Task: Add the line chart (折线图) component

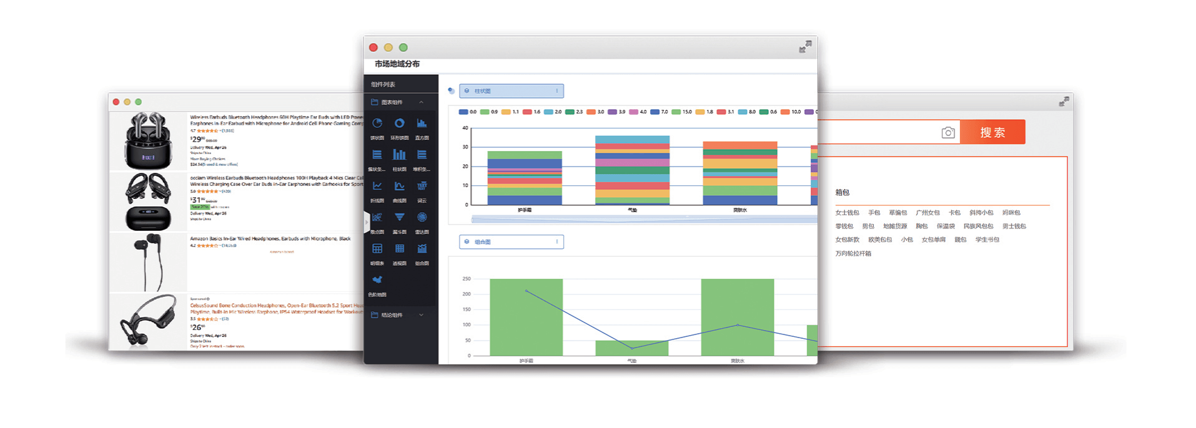Action: 377,187
